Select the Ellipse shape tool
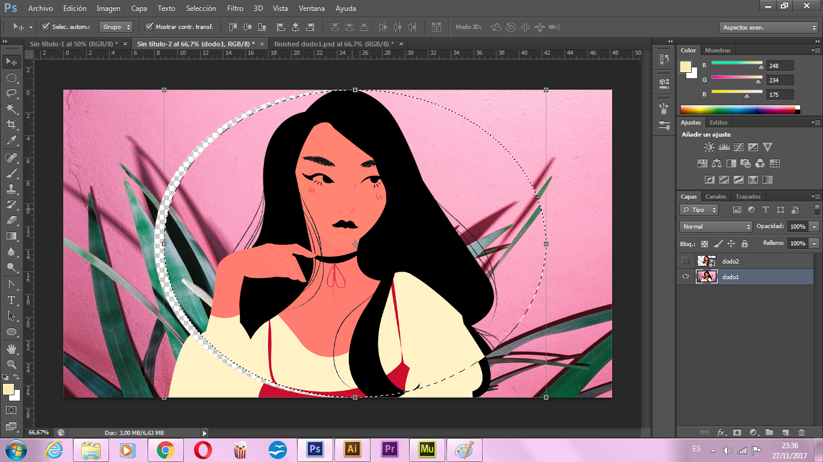The height and width of the screenshot is (462, 823). (11, 331)
